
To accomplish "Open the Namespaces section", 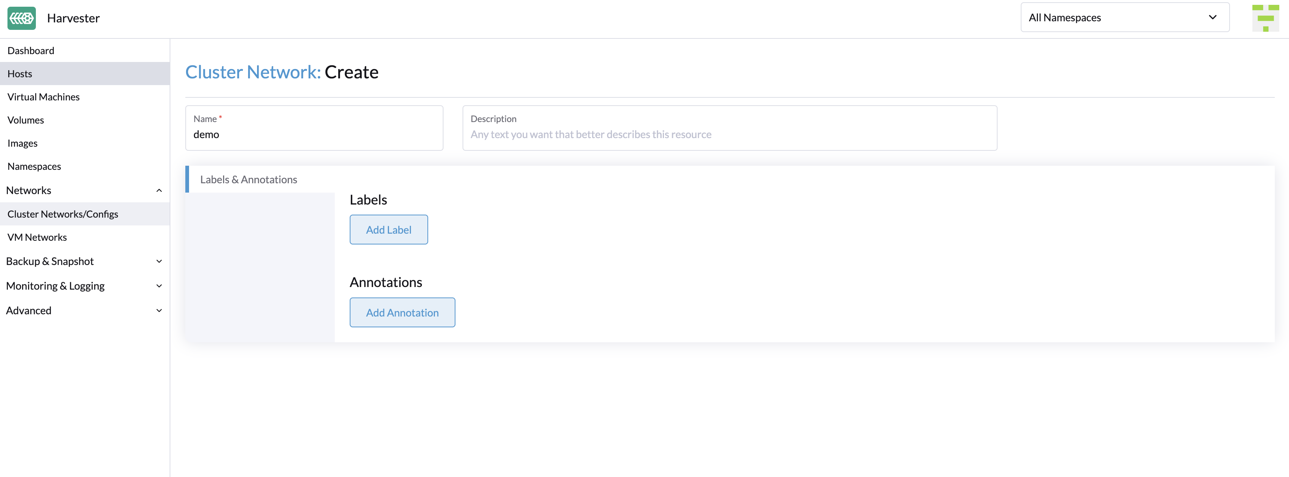I will pos(34,166).
